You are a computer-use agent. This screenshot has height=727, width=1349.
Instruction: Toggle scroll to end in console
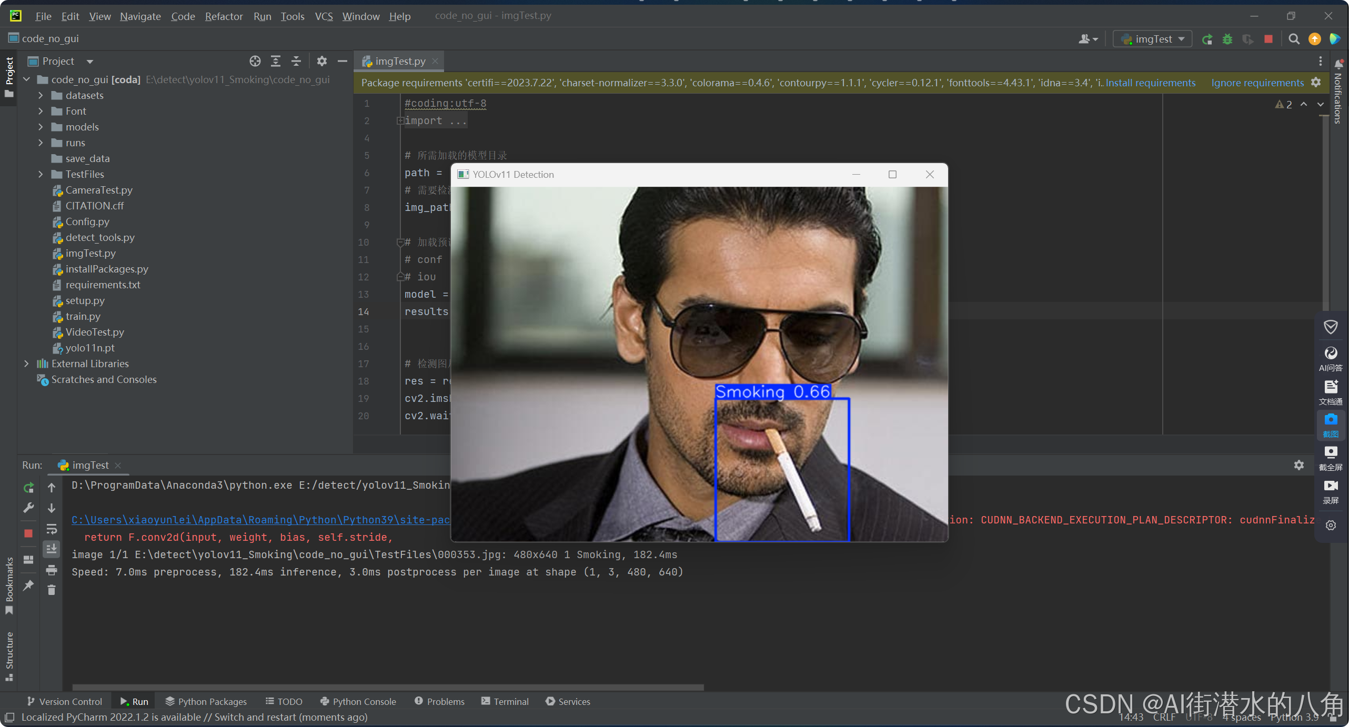pos(52,549)
